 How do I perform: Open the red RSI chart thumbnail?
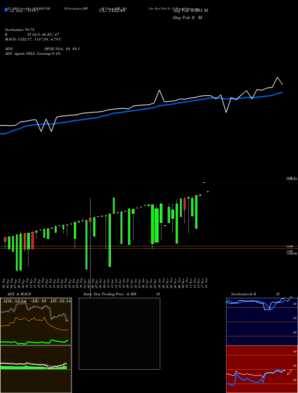click(x=262, y=369)
